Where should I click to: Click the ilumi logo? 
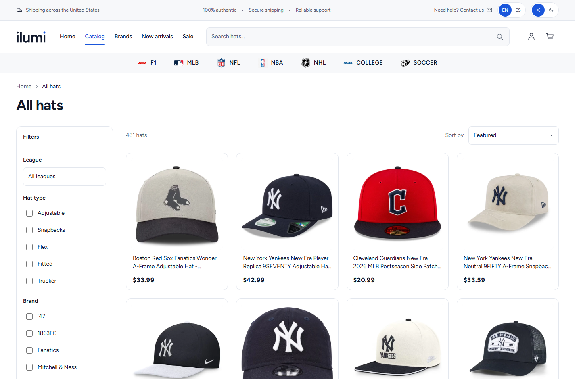click(31, 37)
